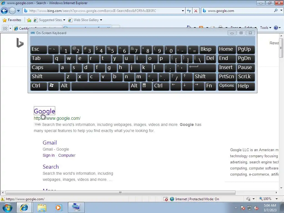Open the search provider dropdown arrow
284x213 pixels.
[281, 11]
